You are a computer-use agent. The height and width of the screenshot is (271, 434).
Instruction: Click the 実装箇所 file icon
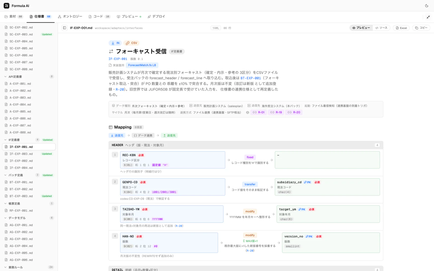pos(110,65)
